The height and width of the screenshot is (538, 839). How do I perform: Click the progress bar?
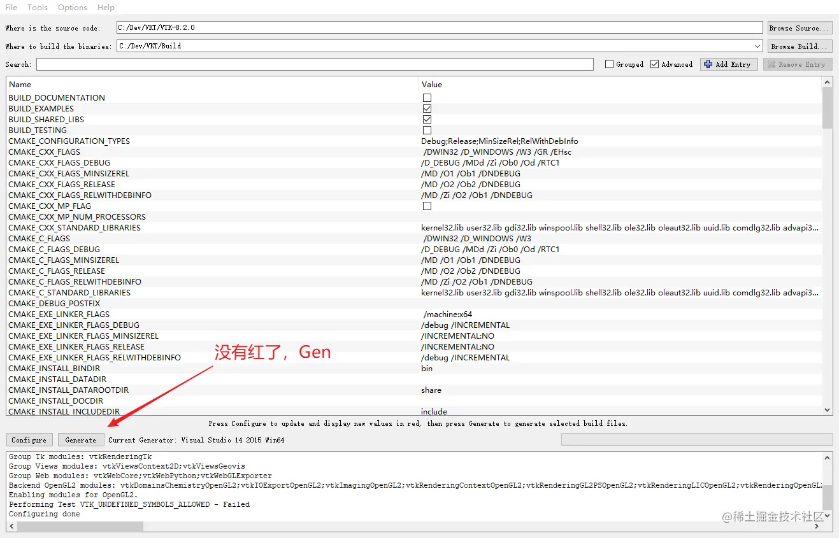(697, 439)
